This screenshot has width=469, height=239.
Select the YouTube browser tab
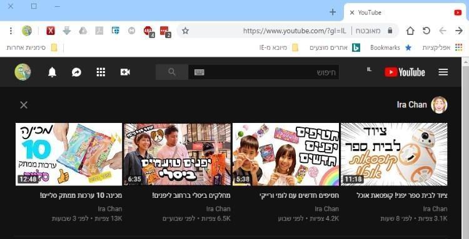pos(406,12)
